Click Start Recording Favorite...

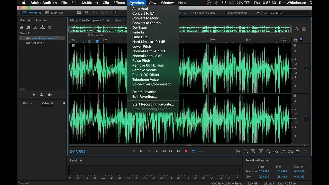(153, 104)
